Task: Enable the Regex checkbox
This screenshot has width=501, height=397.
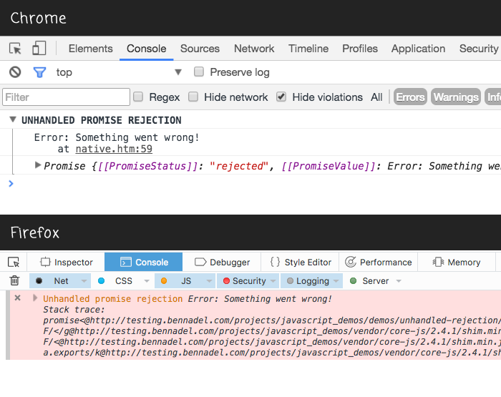Action: coord(138,97)
